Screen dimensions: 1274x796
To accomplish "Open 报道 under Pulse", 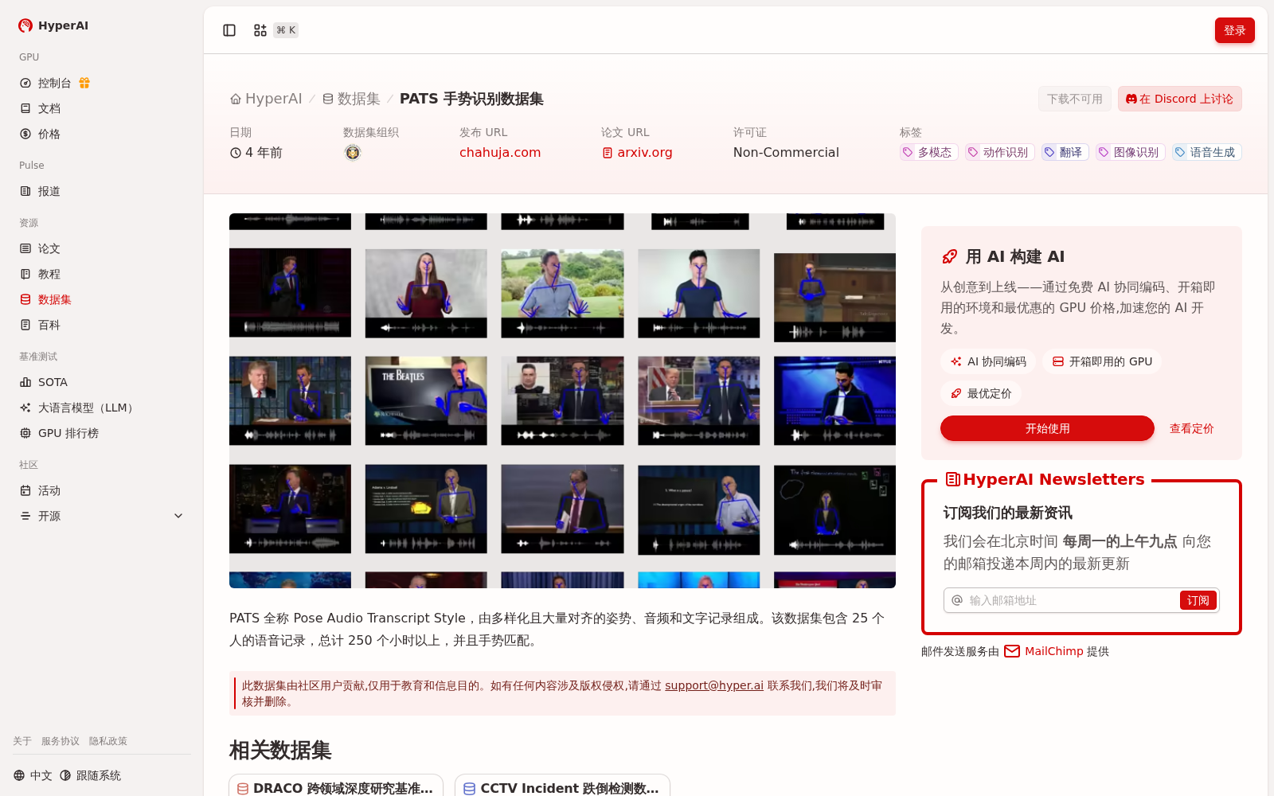I will pos(102,191).
